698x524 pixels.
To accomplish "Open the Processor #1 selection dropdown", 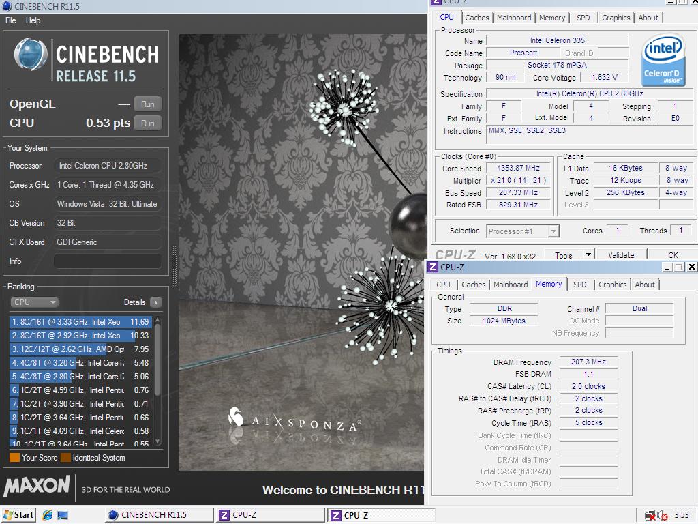I will coord(523,231).
